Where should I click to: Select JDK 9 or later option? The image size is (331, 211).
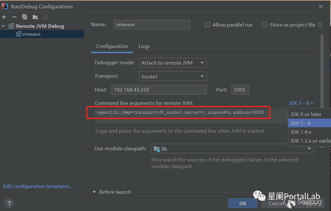[x=306, y=114]
